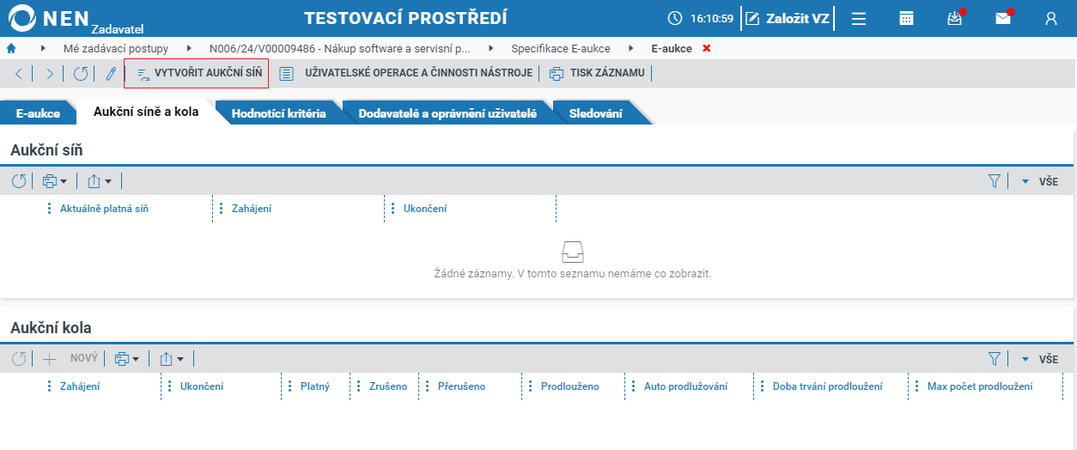This screenshot has height=450, width=1077.
Task: Click the home breadcrumb icon
Action: tap(11, 48)
